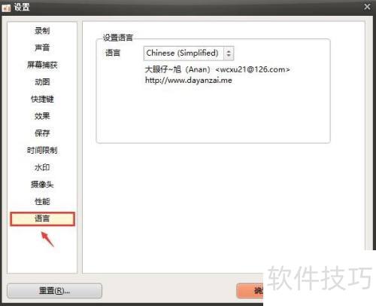376x306 pixels.
Task: Switch to 保存 settings
Action: pyautogui.click(x=42, y=133)
